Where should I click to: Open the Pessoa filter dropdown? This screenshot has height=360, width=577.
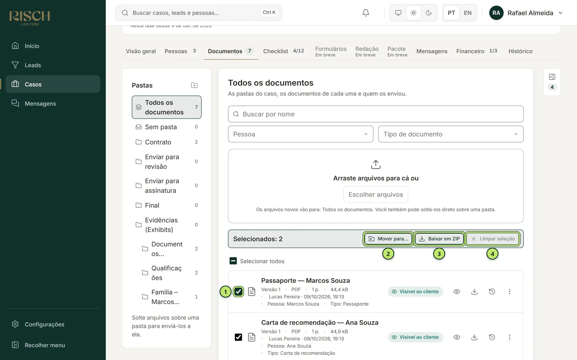(301, 134)
